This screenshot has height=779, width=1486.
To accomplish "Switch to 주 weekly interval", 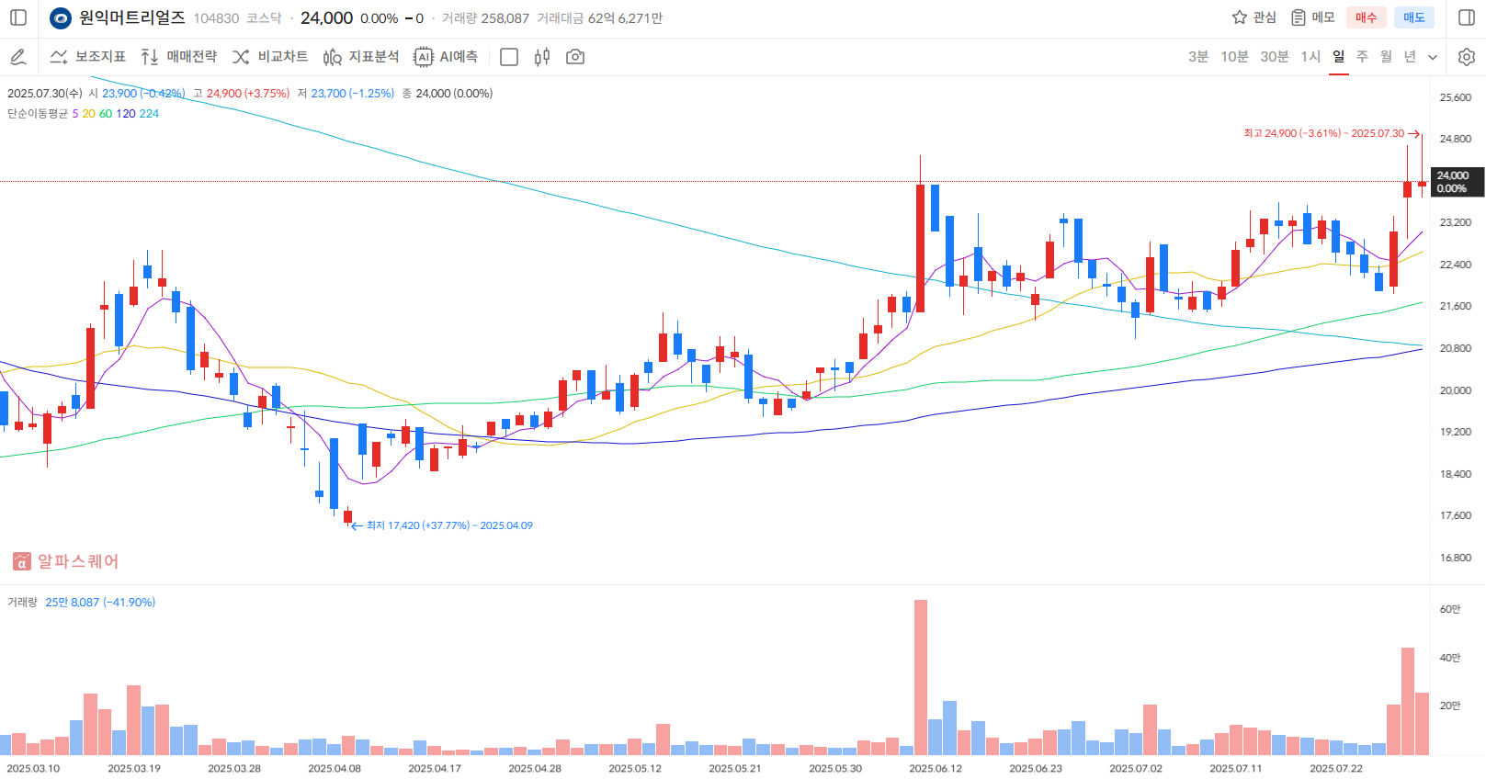I will tap(1362, 57).
